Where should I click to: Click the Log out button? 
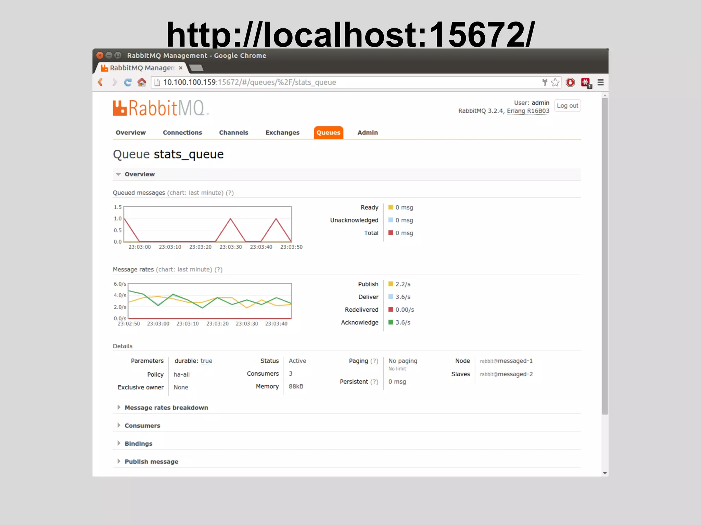coord(568,106)
